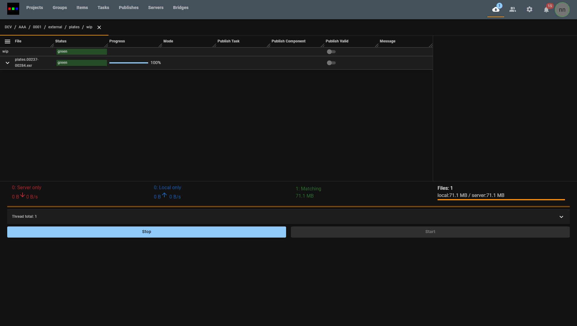Open the notifications bell icon

click(x=546, y=10)
